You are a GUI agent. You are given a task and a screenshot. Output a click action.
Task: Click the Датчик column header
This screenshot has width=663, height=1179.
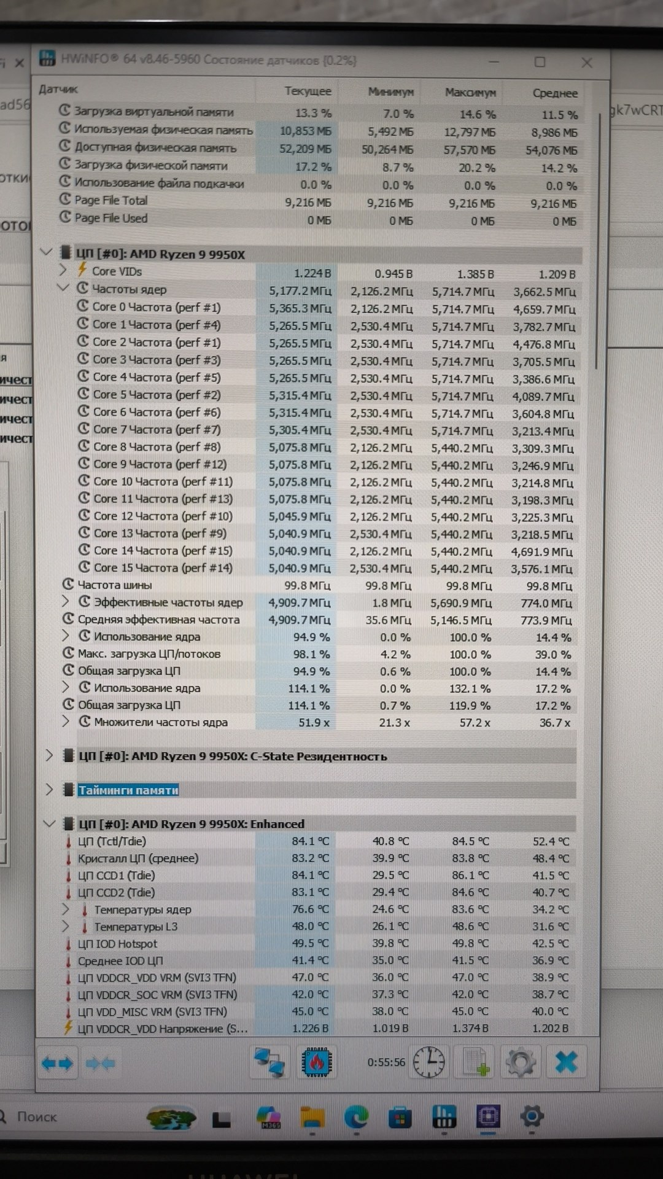pos(58,90)
